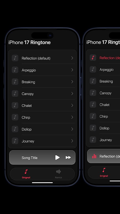The image size is (120, 214).
Task: Tap the Song Title player bar
Action: pos(42,158)
